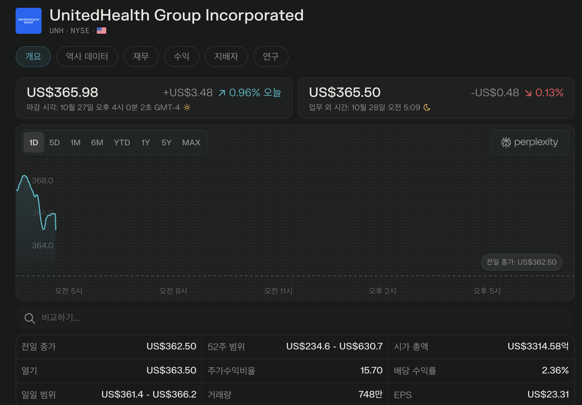Image resolution: width=582 pixels, height=405 pixels.
Task: Select the 6M chart range
Action: (97, 142)
